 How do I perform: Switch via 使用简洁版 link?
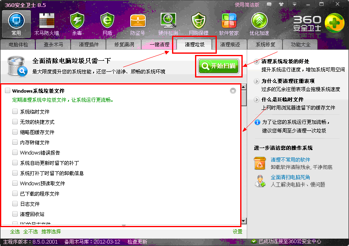[x=247, y=5]
